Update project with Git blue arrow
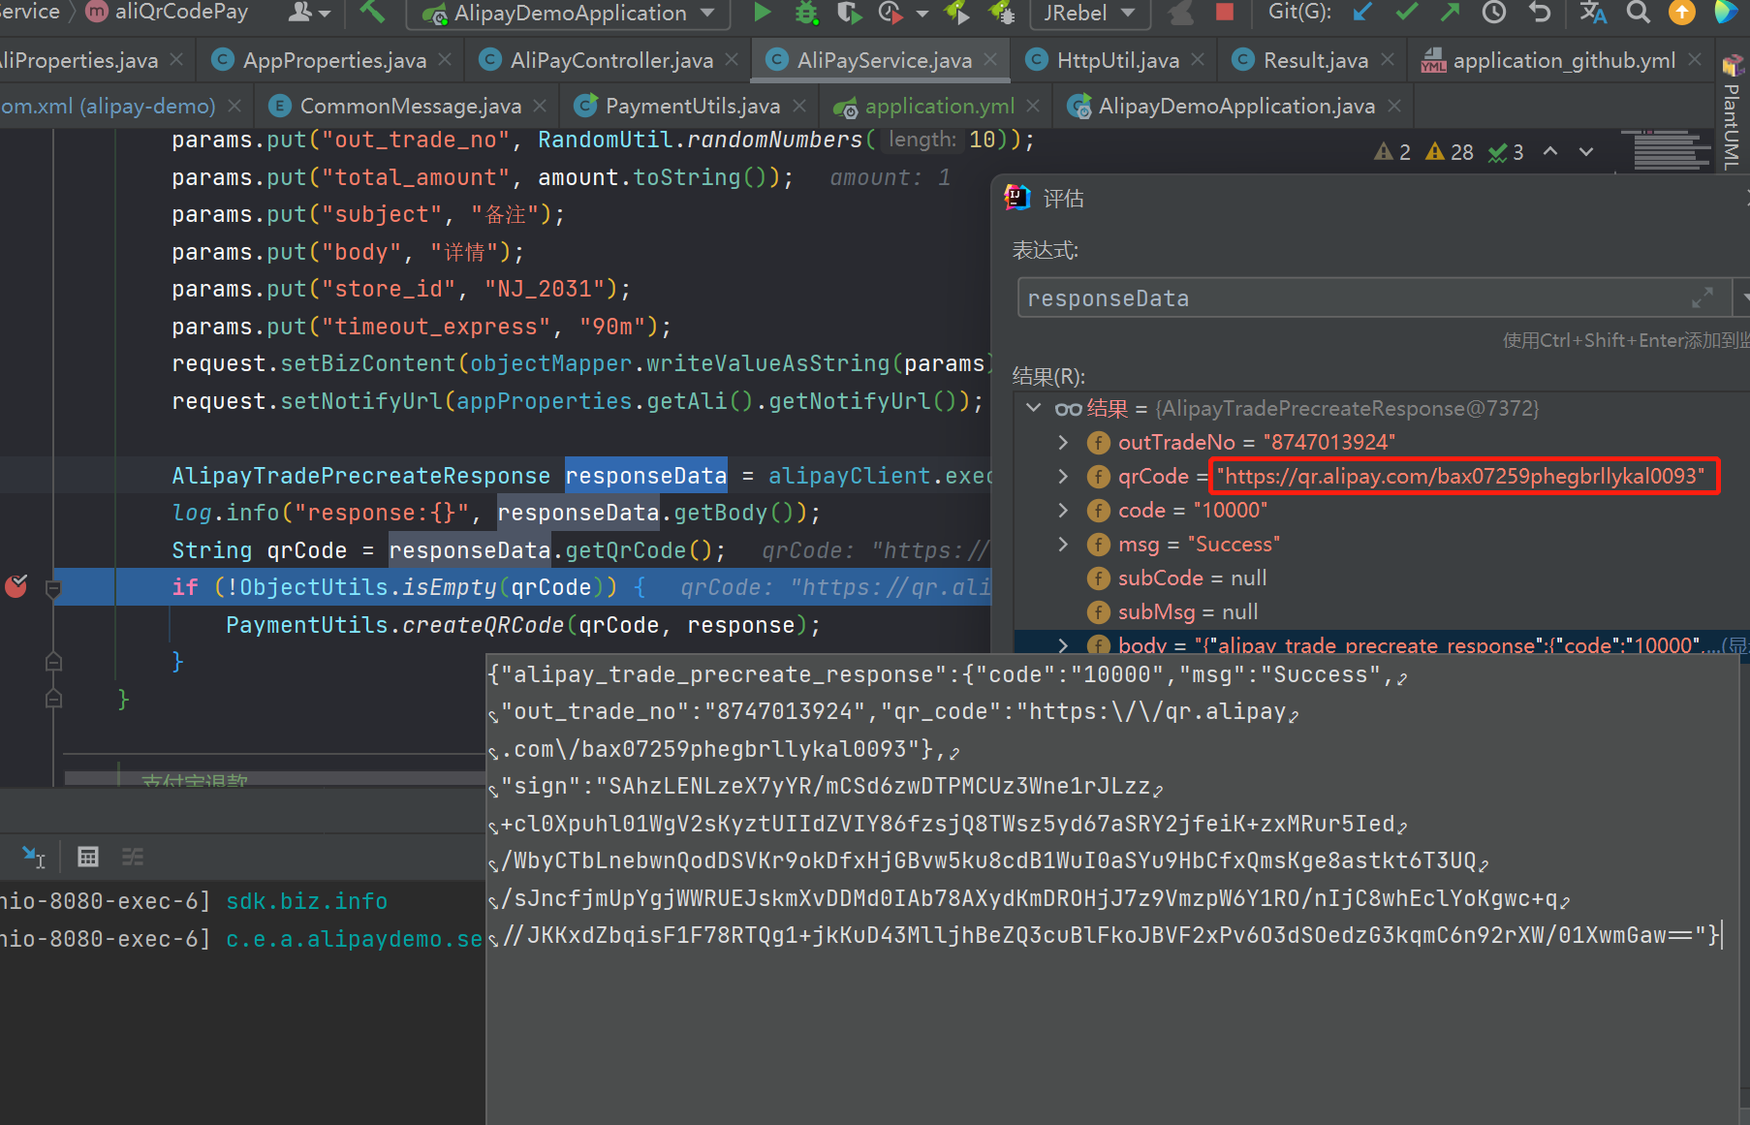1750x1125 pixels. [1362, 12]
